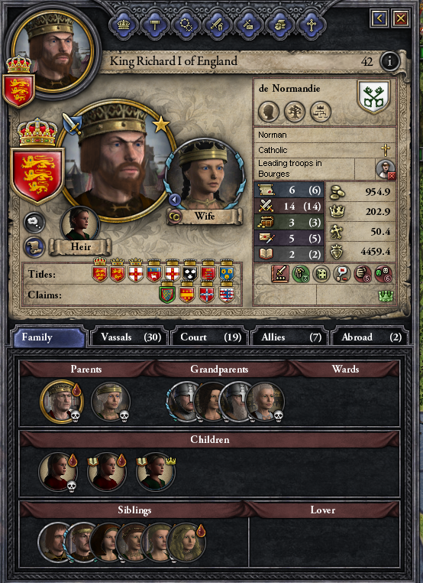Select the green claim shield in Claims row
This screenshot has width=423, height=583.
[167, 292]
